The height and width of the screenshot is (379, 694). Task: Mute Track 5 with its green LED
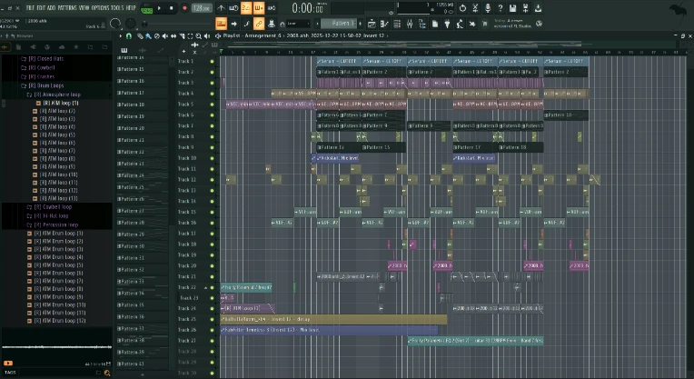(212, 105)
